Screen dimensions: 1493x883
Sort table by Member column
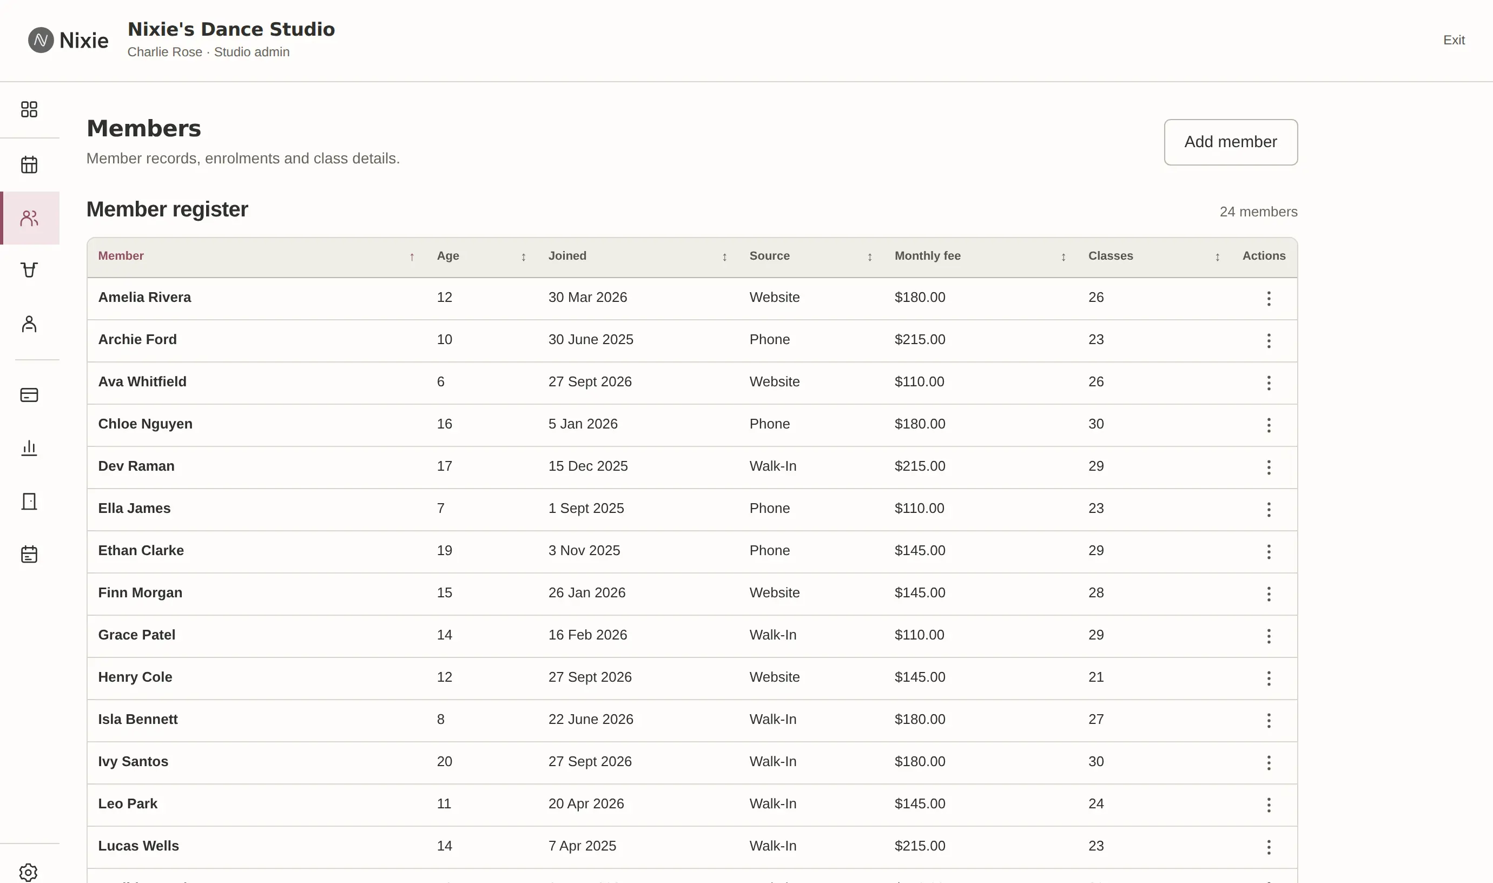pyautogui.click(x=256, y=256)
